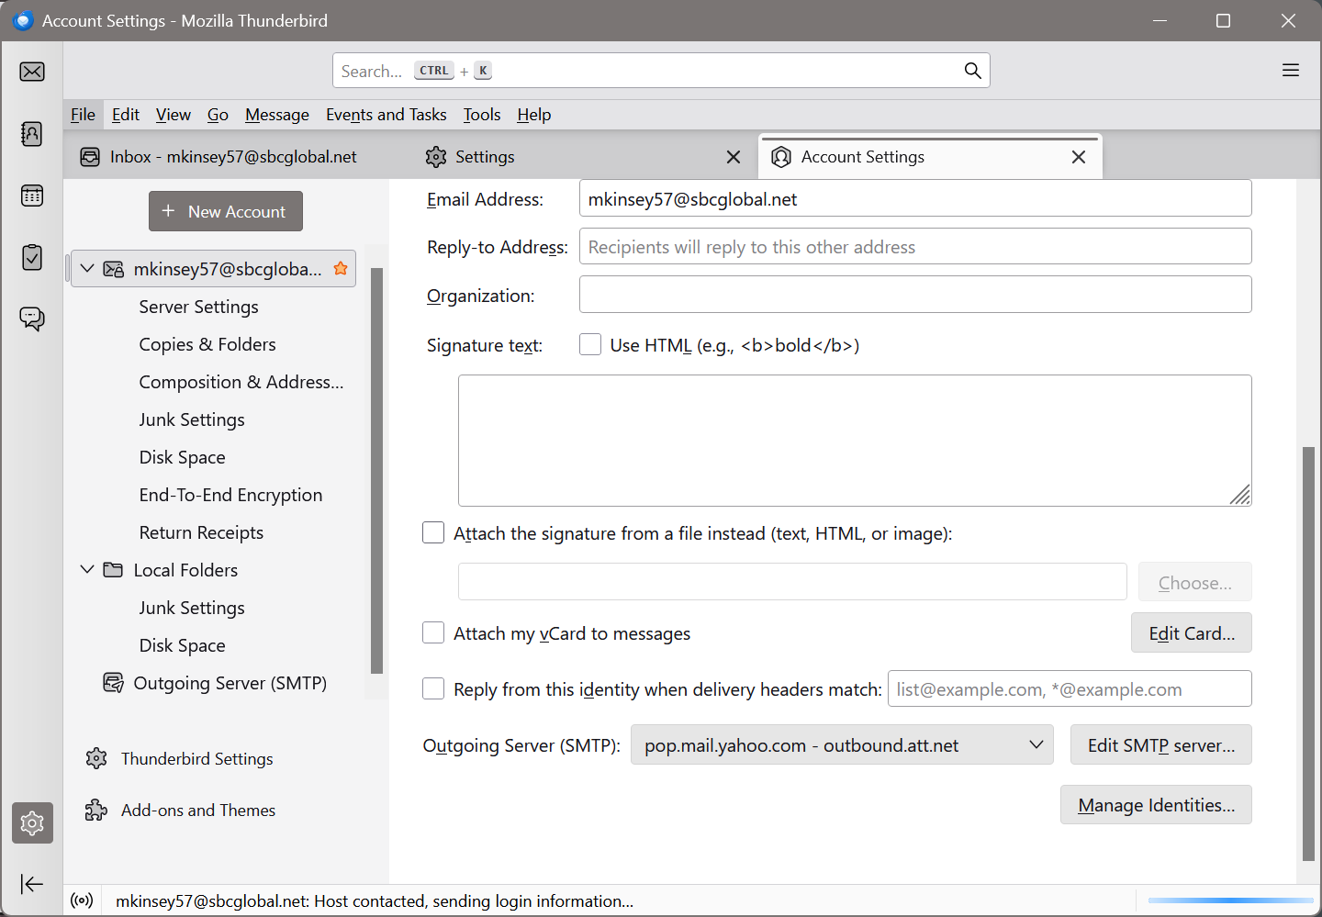1322x917 pixels.
Task: Open the Calendar space icon
Action: point(32,196)
